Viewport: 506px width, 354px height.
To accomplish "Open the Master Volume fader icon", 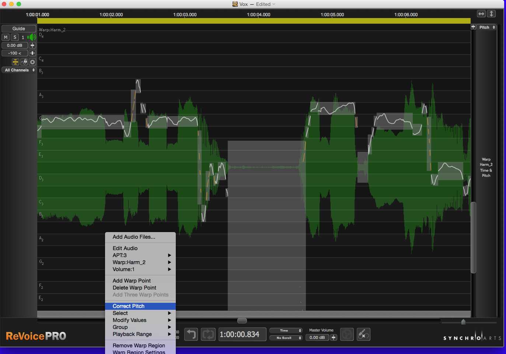I will (x=334, y=337).
